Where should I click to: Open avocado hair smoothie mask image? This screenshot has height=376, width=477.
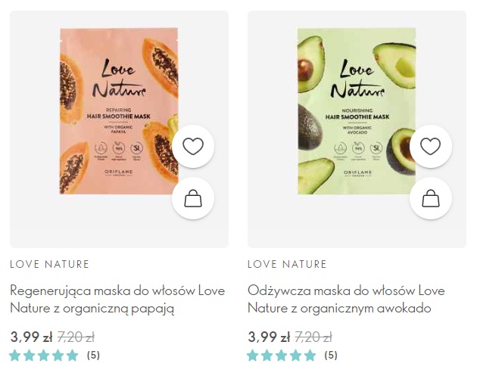click(x=357, y=111)
